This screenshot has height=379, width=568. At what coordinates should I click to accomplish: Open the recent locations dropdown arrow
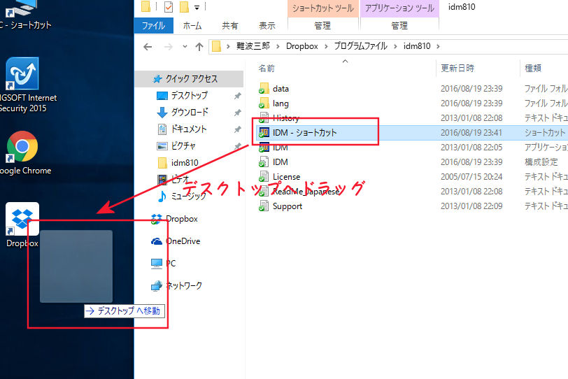tap(185, 47)
